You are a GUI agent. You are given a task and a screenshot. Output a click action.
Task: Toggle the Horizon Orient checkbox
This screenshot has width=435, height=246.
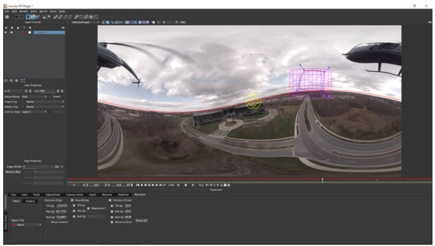(110, 200)
